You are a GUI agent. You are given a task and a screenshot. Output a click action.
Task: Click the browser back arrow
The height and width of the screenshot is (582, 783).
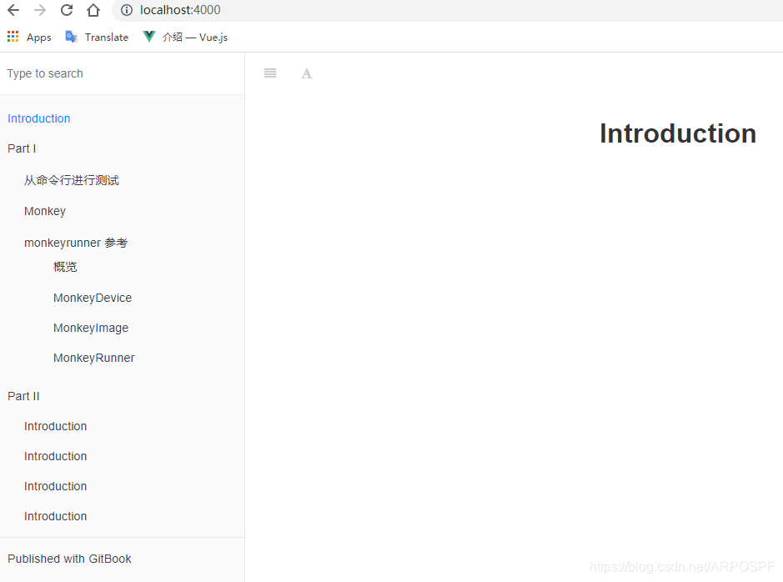(13, 10)
